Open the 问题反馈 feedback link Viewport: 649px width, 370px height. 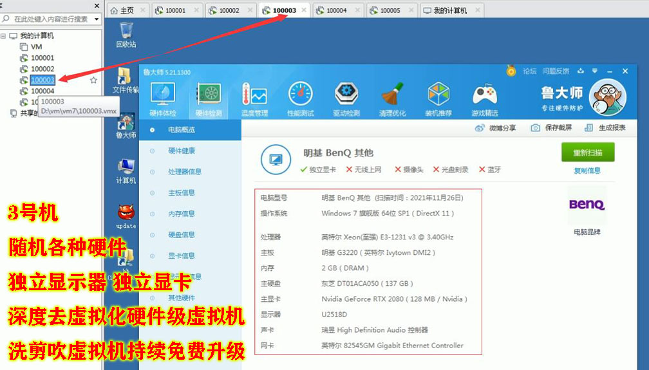556,71
